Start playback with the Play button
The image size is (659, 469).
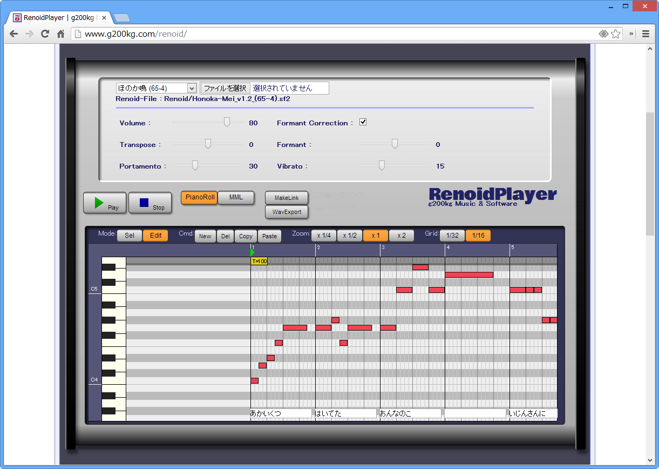[105, 203]
